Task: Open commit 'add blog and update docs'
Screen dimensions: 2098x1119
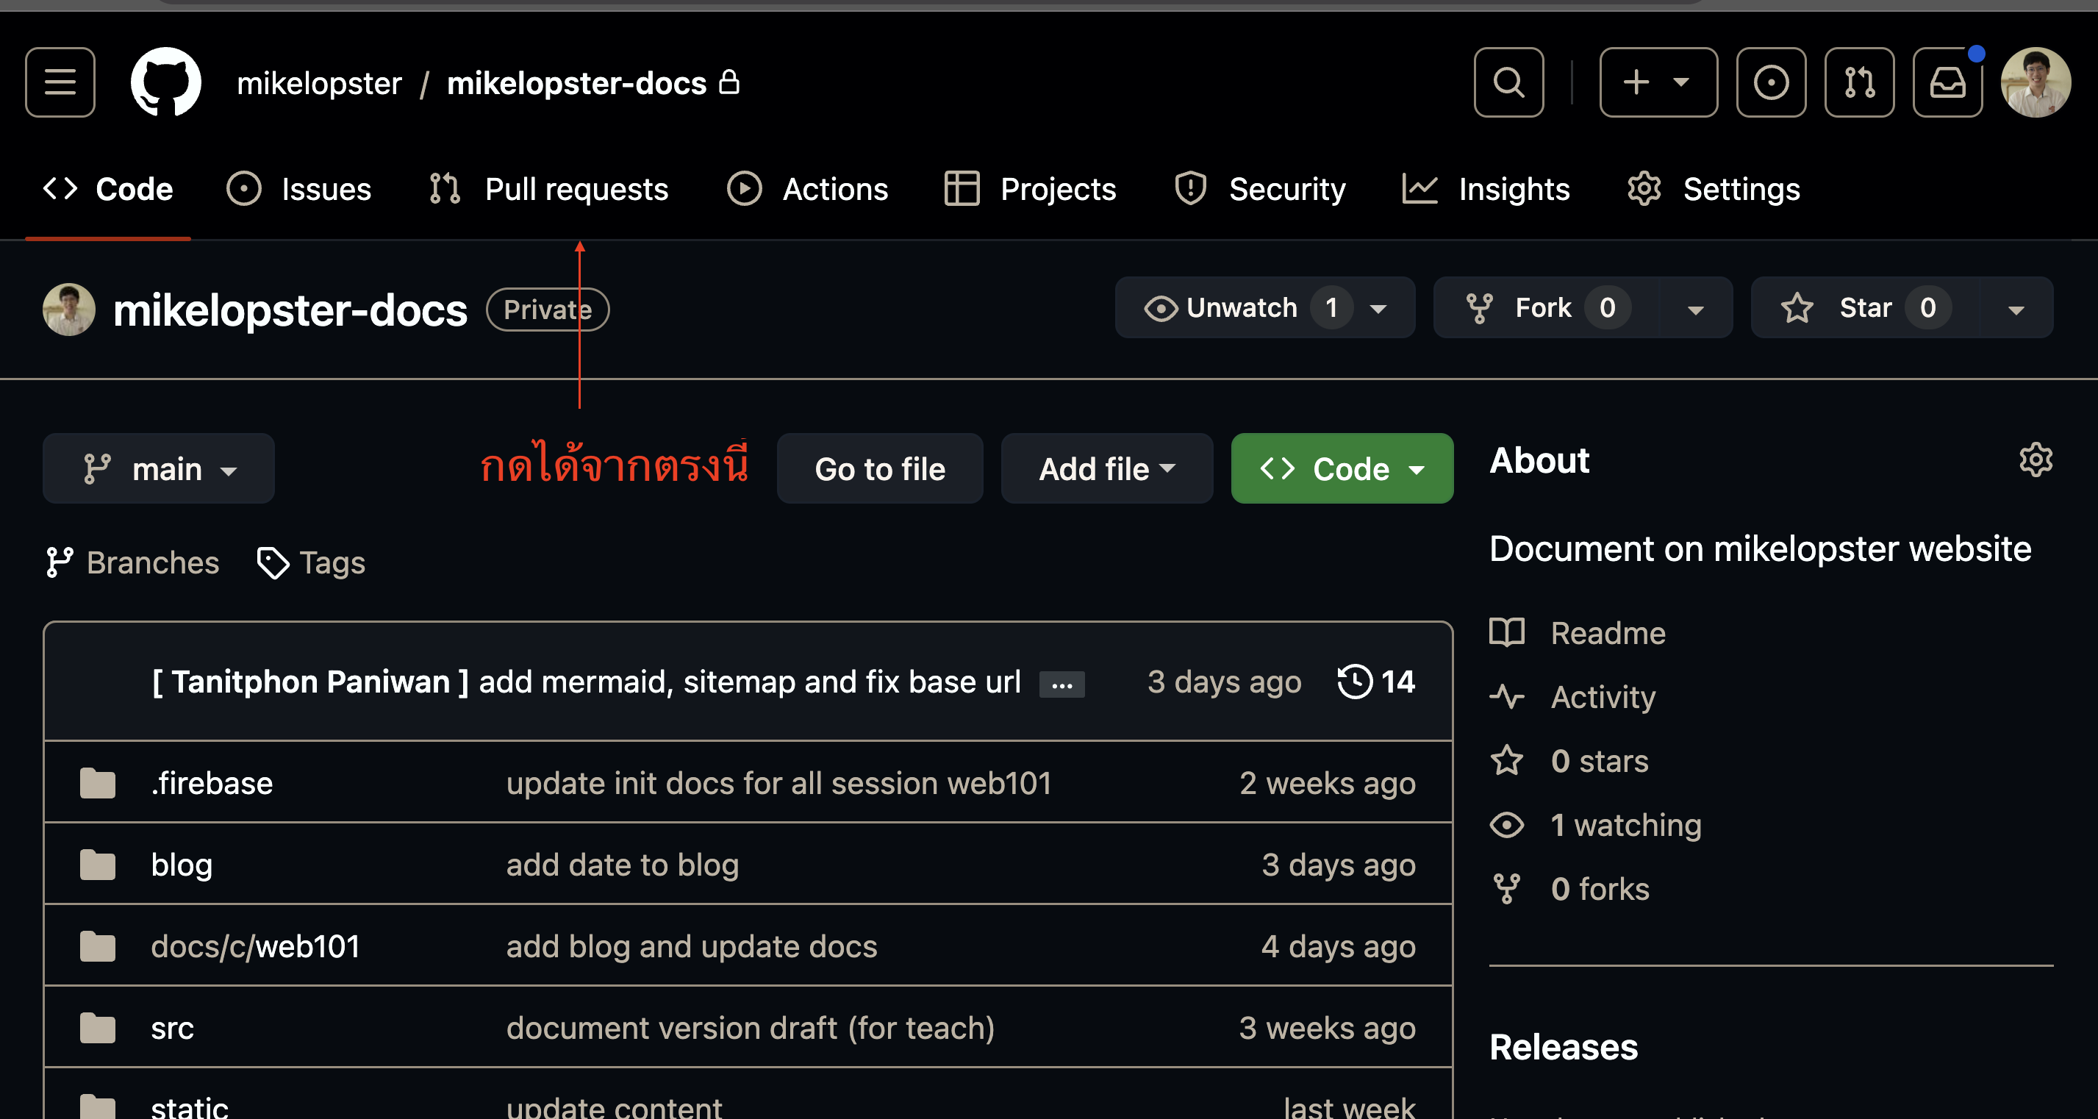Action: coord(692,945)
